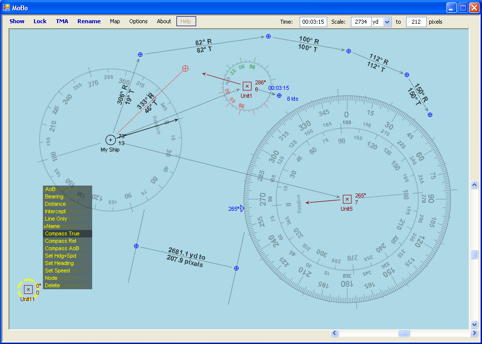
Task: Toggle the Lock menu item
Action: 40,21
